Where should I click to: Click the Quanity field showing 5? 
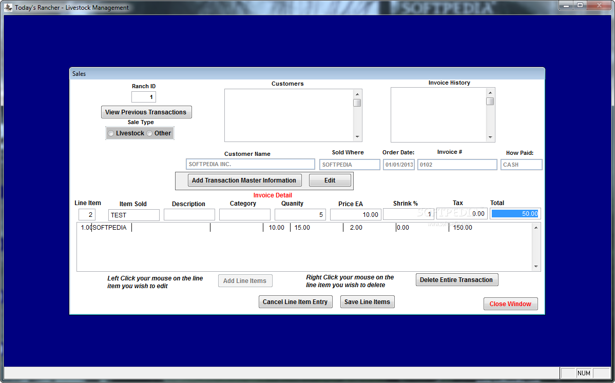coord(300,215)
